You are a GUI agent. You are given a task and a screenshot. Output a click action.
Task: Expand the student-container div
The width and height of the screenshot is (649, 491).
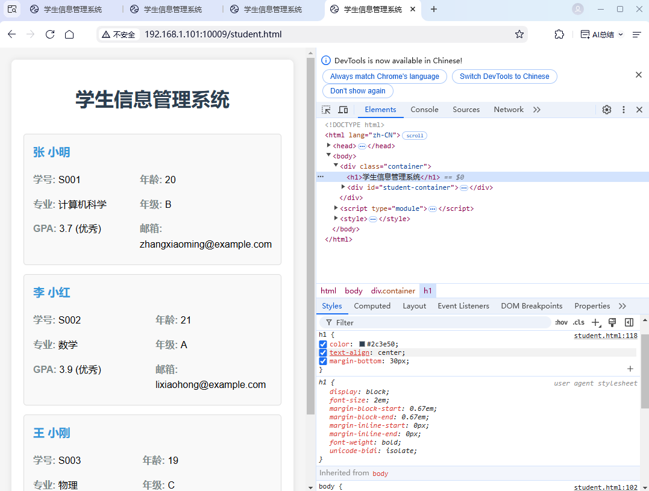[343, 187]
